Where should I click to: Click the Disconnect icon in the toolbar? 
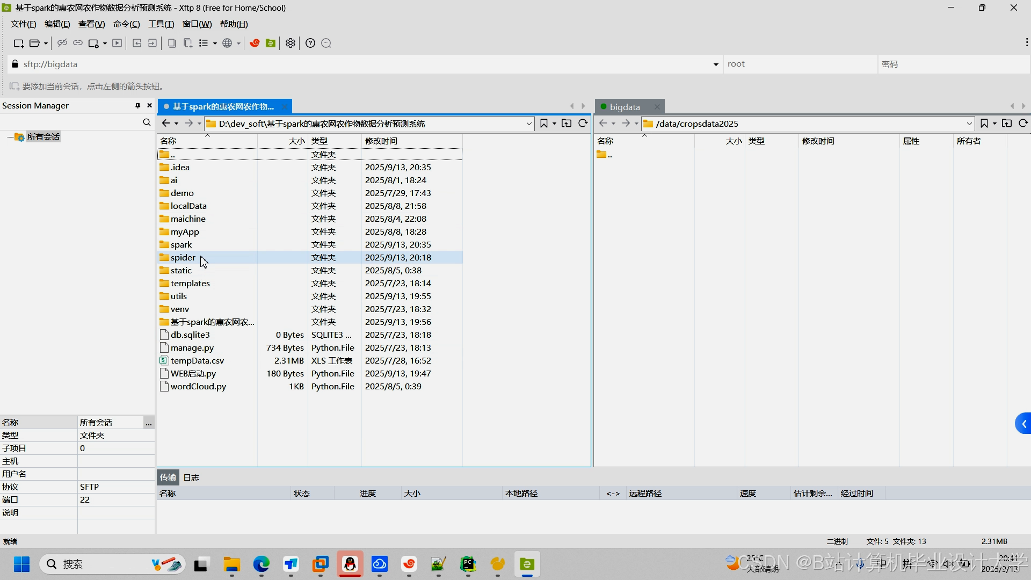(x=62, y=43)
